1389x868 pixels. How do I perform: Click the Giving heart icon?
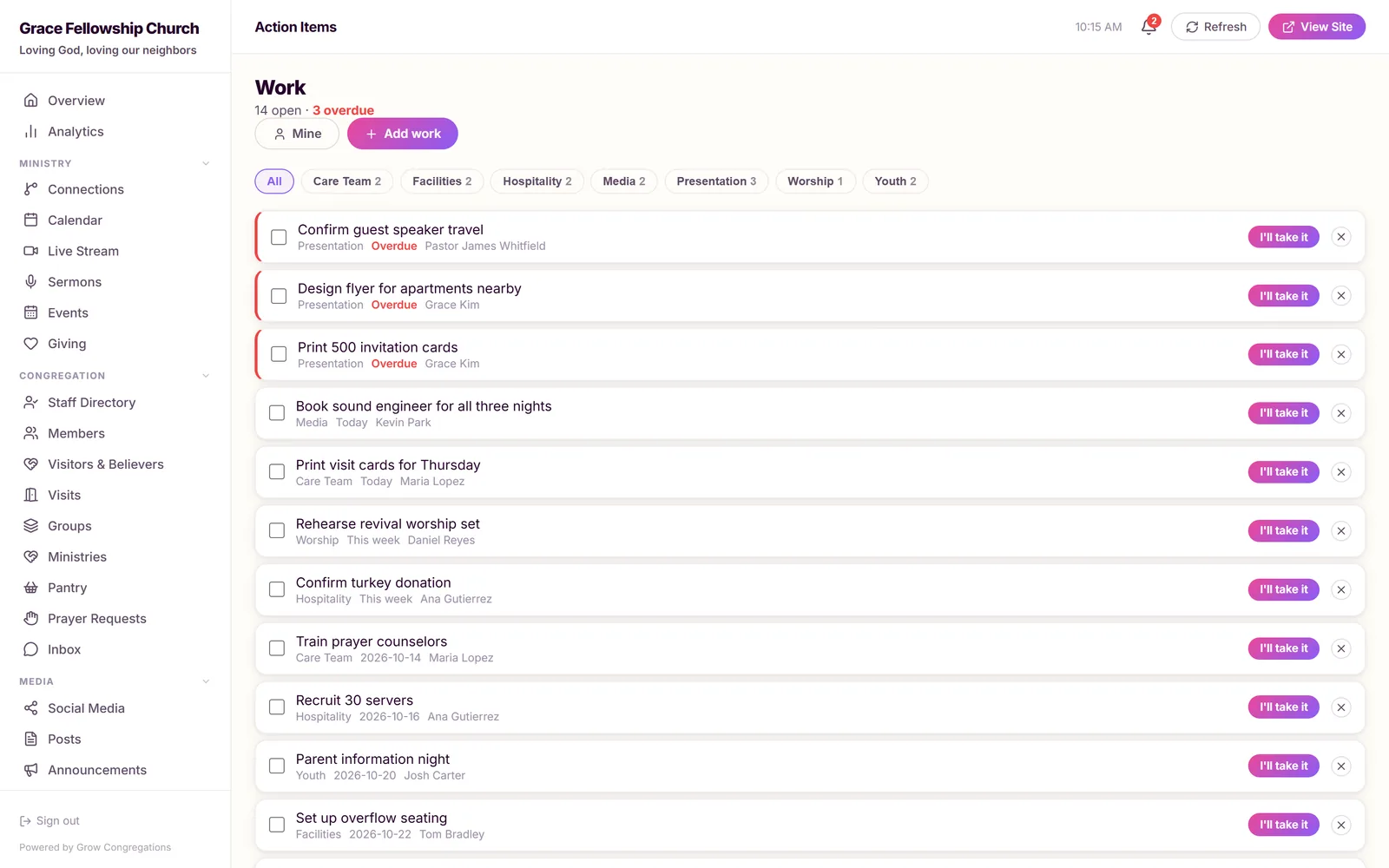pyautogui.click(x=31, y=344)
